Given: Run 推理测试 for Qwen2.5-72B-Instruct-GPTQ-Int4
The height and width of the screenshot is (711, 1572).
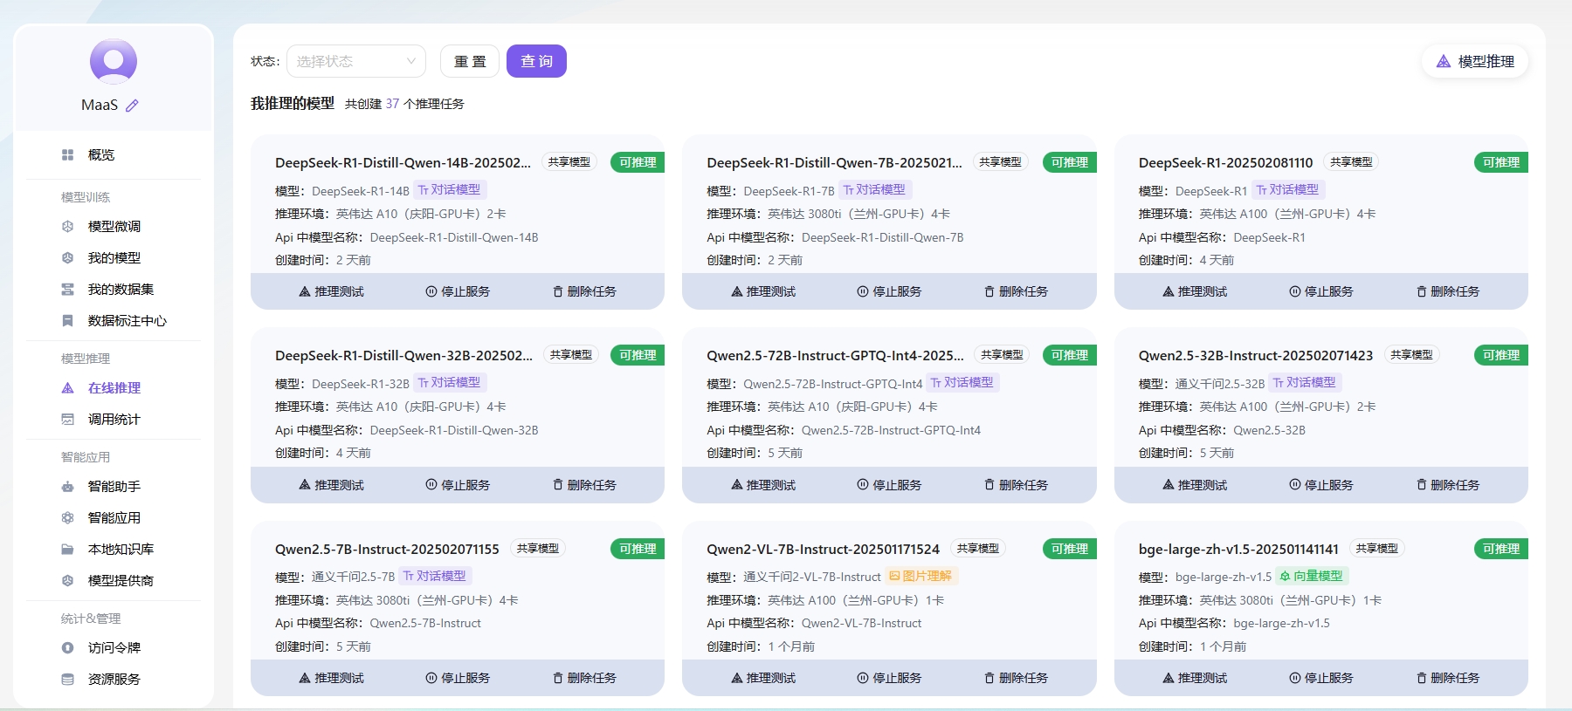Looking at the screenshot, I should (763, 485).
